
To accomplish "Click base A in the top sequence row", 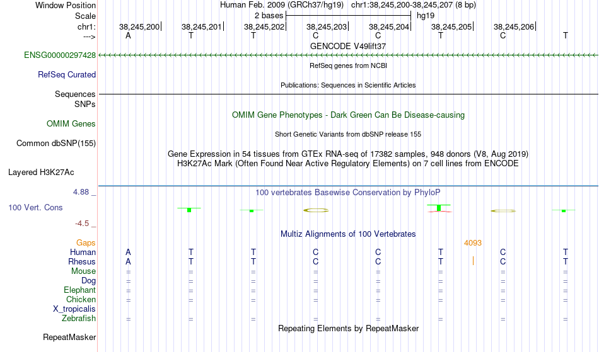I will click(x=129, y=35).
